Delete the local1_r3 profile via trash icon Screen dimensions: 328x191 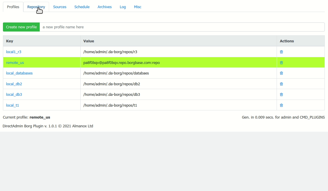[281, 52]
